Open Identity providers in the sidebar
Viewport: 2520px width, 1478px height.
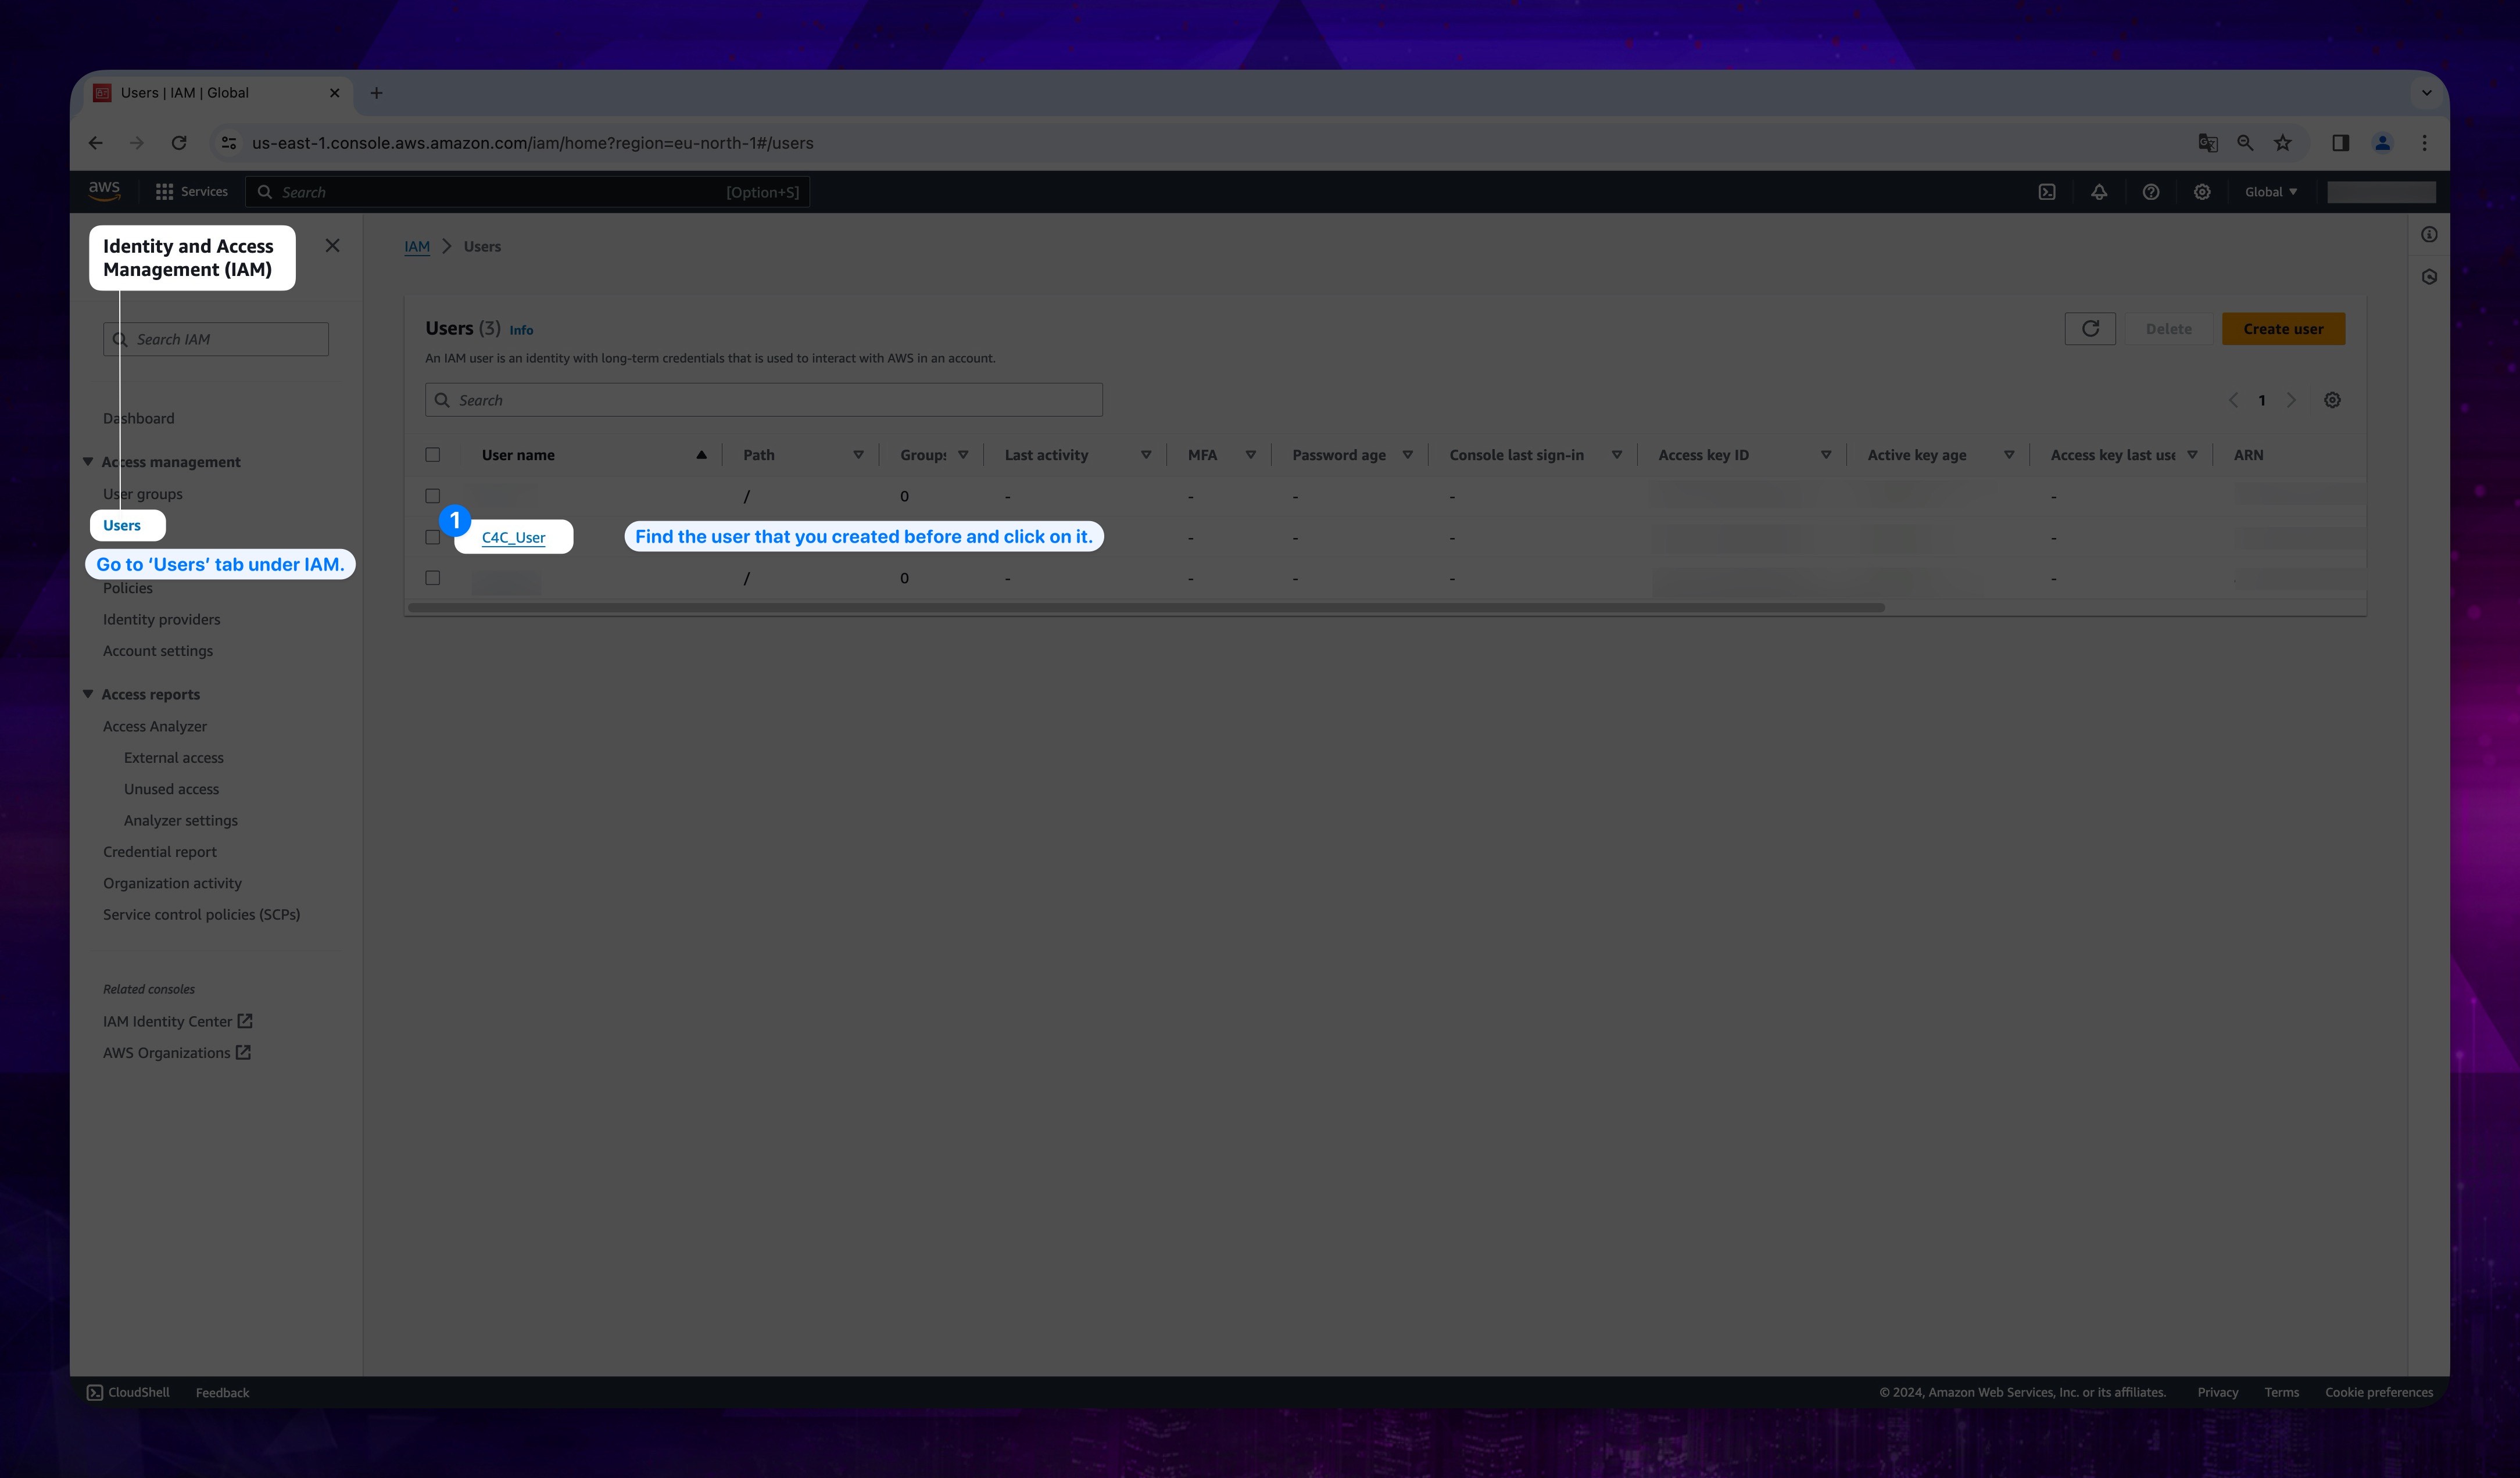point(161,619)
